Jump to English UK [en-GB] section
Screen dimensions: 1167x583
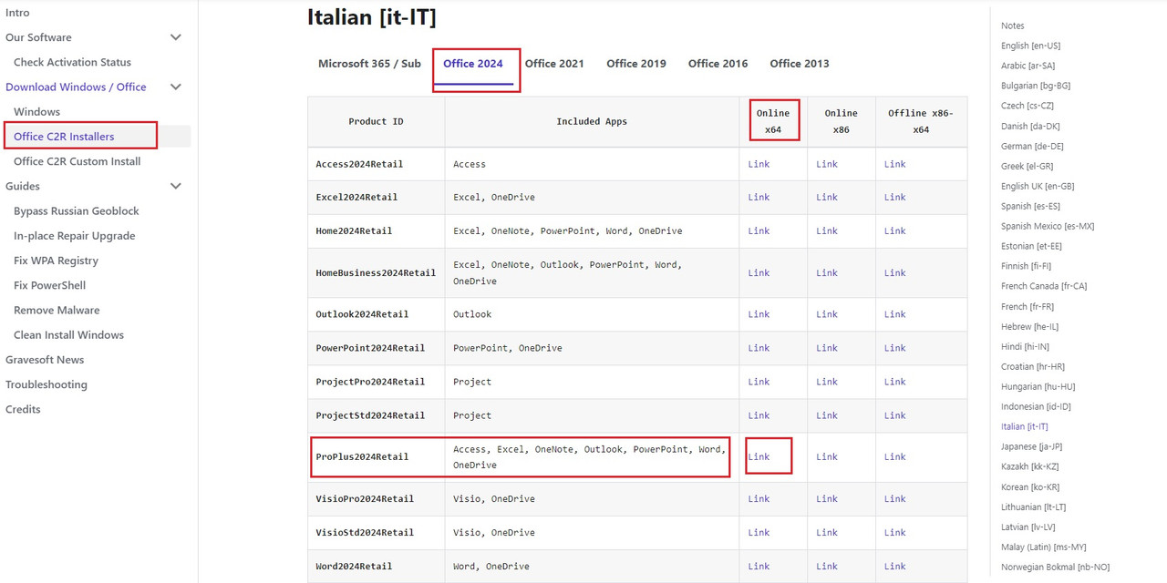point(1038,186)
